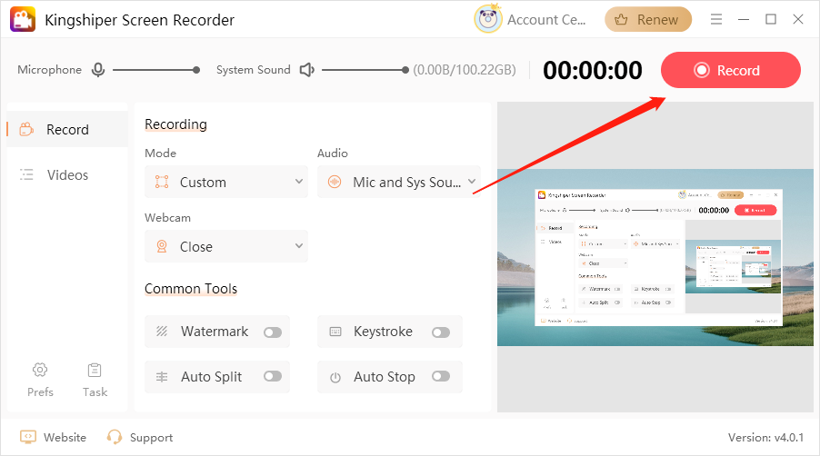Mute system sound via speaker icon
Screen dimensions: 820x456
coord(307,70)
